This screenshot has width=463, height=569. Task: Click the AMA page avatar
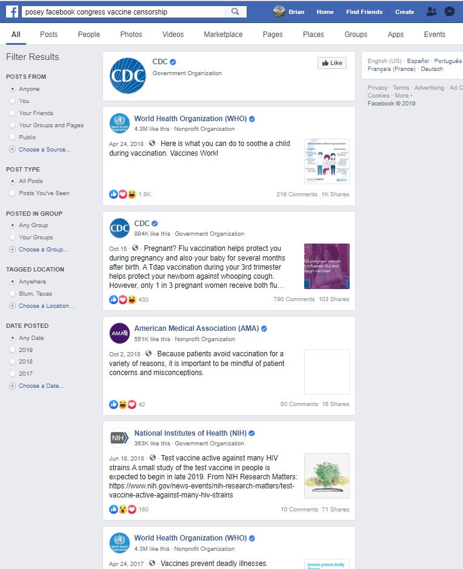coord(120,333)
